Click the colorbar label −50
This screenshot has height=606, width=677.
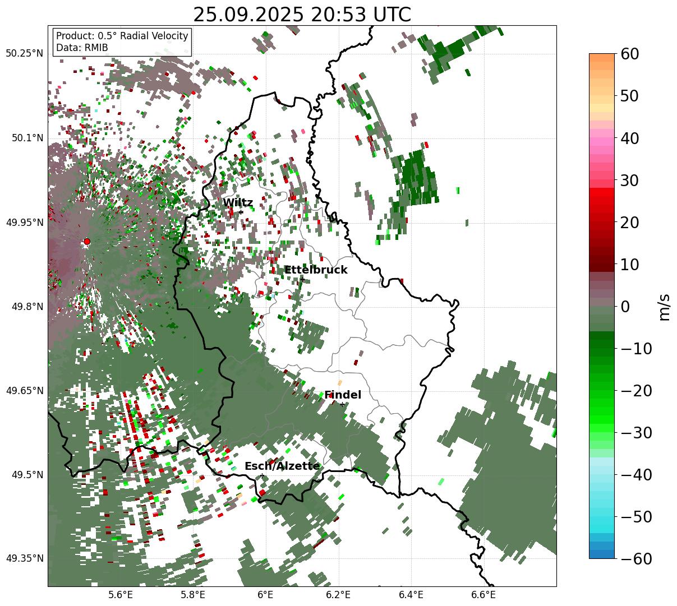click(x=636, y=516)
